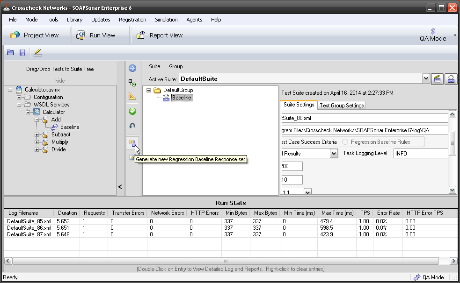Screen dimensions: 460x283
Task: Collapse the DefaultGroup node in suite tree
Action: pyautogui.click(x=148, y=90)
